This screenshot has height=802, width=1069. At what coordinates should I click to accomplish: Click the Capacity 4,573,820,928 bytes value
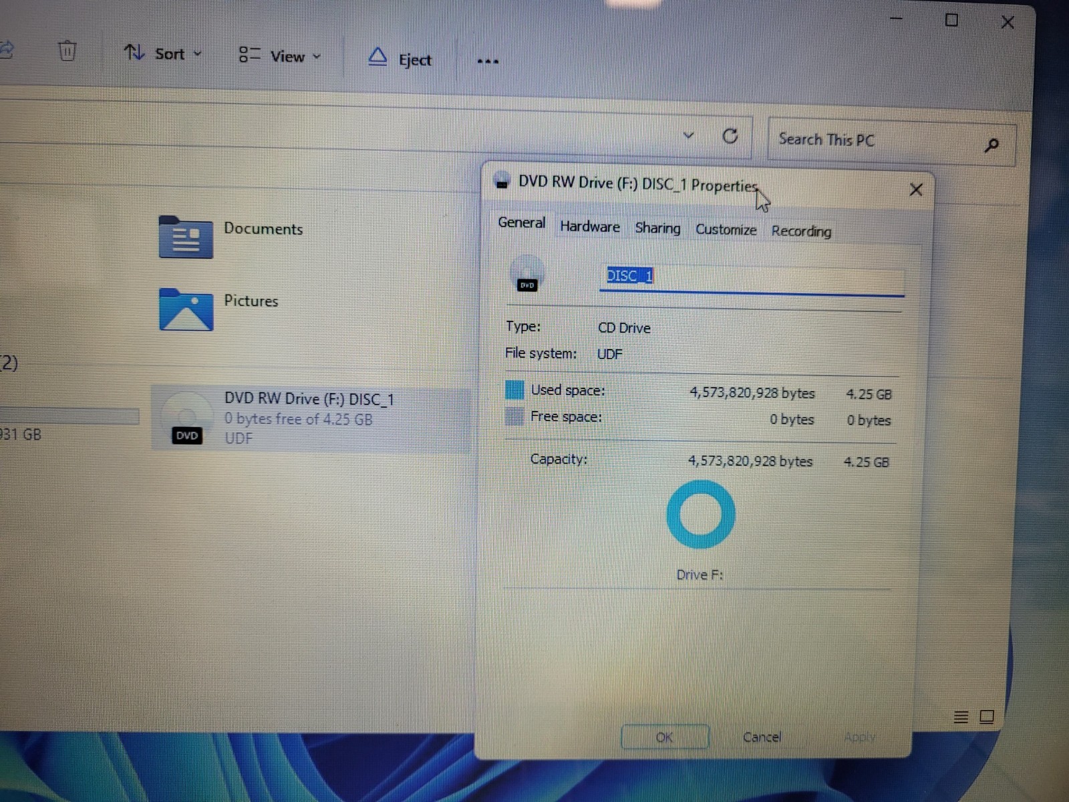750,461
